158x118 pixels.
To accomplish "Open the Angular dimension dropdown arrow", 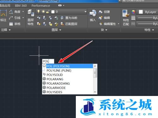I will [x=23, y=12].
